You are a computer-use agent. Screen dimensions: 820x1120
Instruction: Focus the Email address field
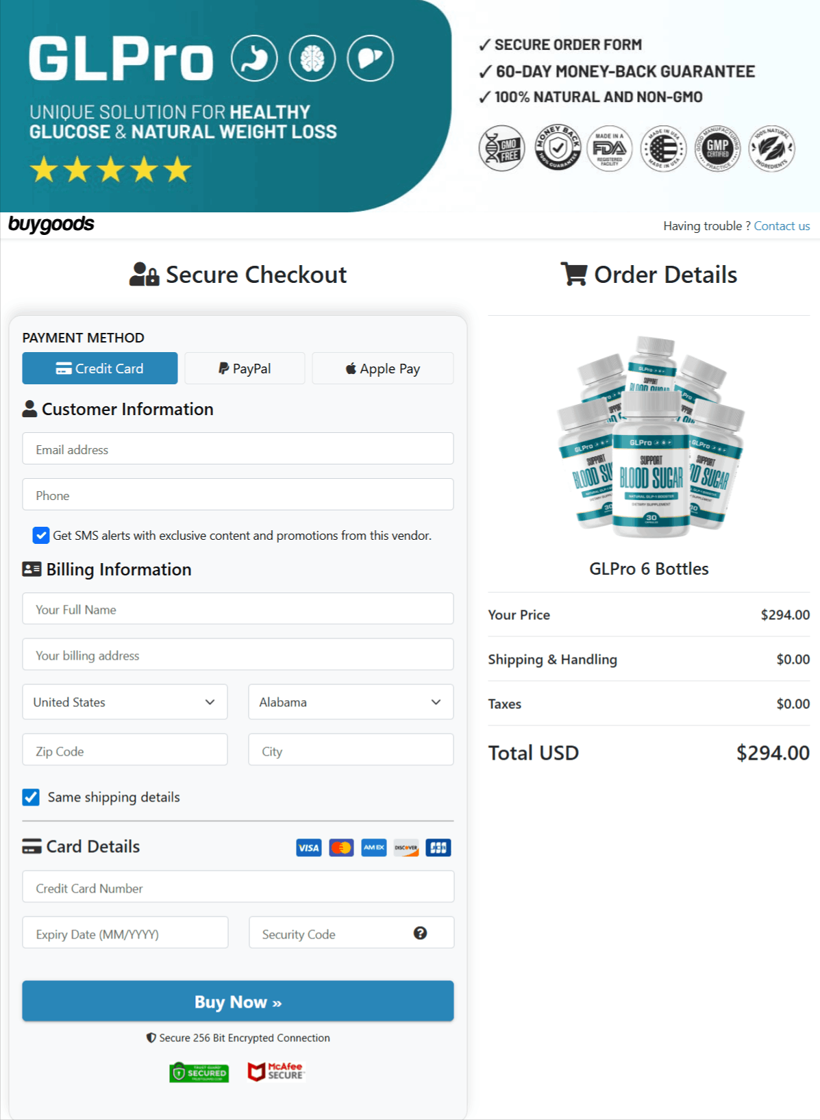pos(238,449)
